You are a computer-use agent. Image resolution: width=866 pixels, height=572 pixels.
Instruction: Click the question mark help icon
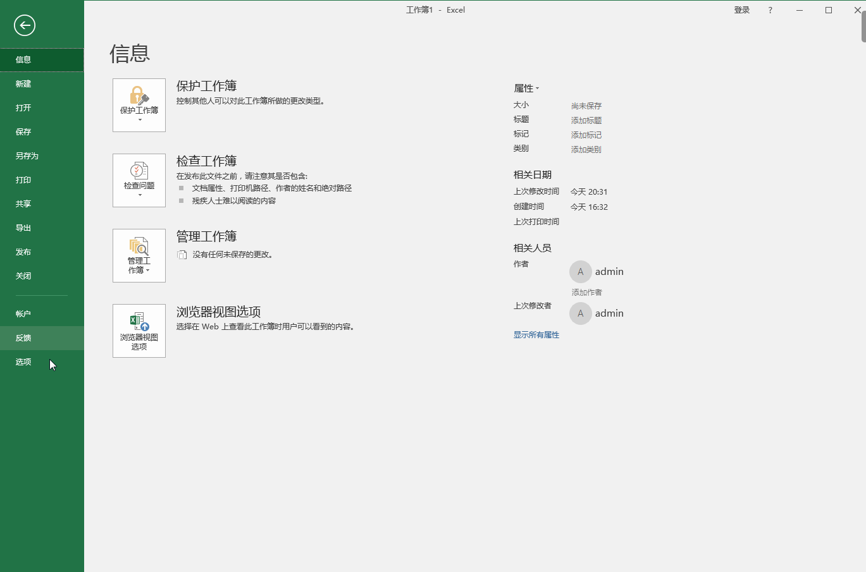click(770, 10)
